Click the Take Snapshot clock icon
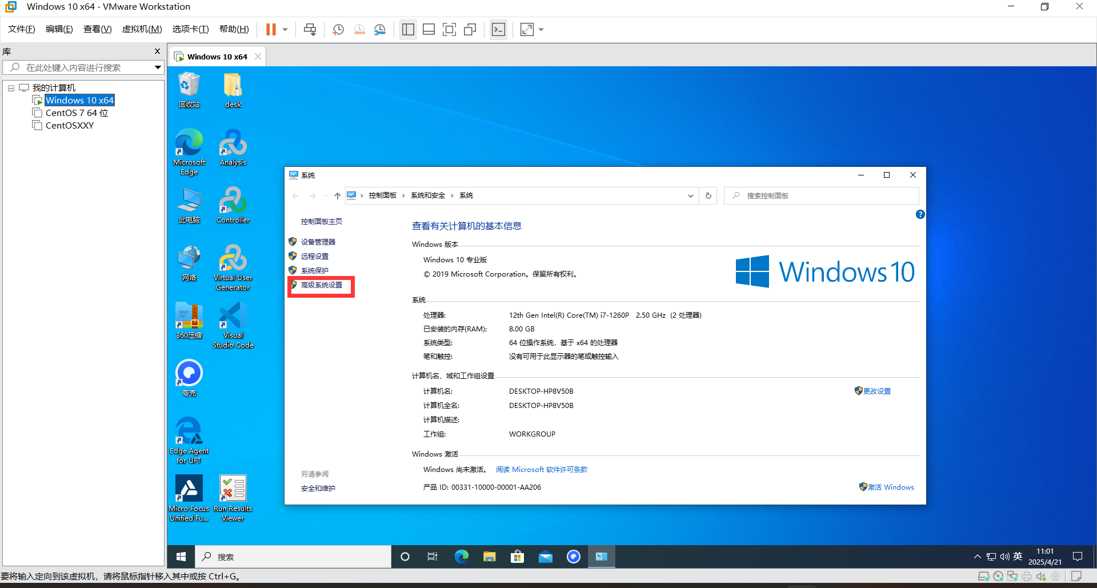The width and height of the screenshot is (1097, 588). click(338, 29)
